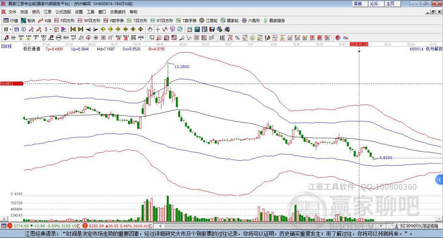
Task: Launch the 江恩轮 Gann wheel tool
Action: 209,20
